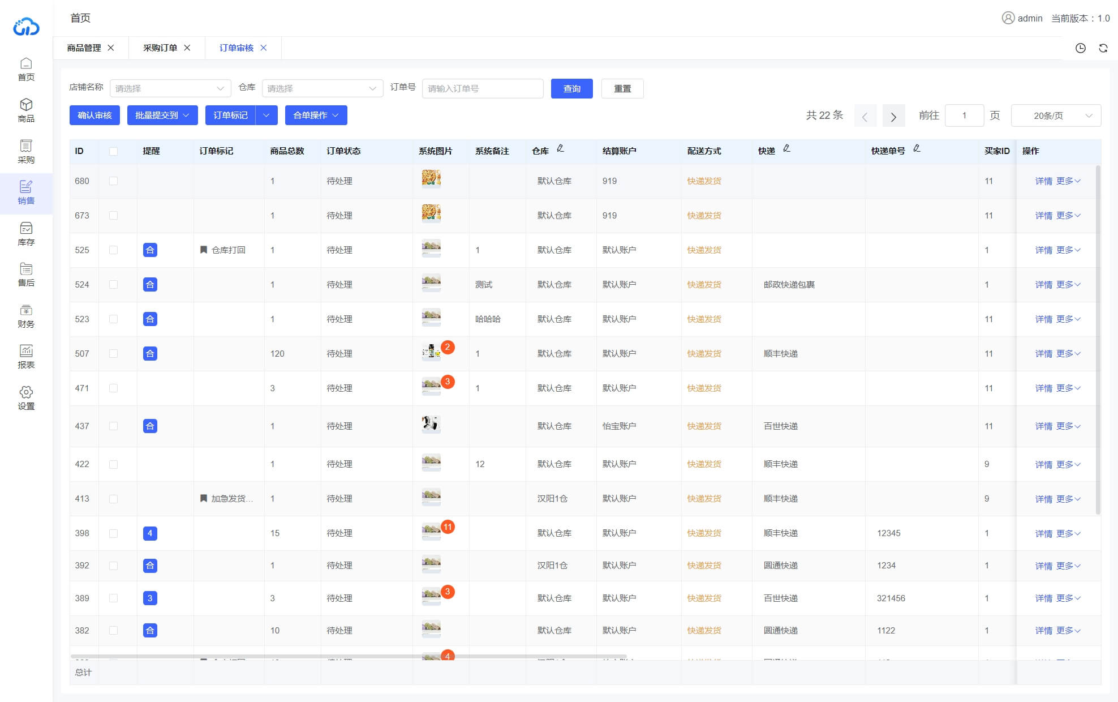Expand 批量提交到 dropdown button

coord(162,115)
